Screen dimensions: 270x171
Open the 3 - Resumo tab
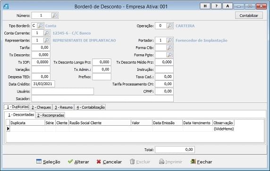(x=64, y=107)
